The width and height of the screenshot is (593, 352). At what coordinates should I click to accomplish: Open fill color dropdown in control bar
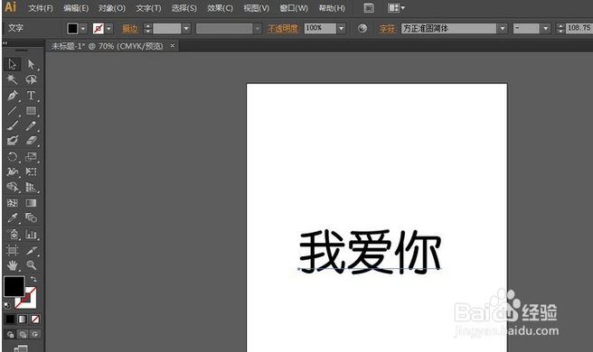click(x=83, y=28)
